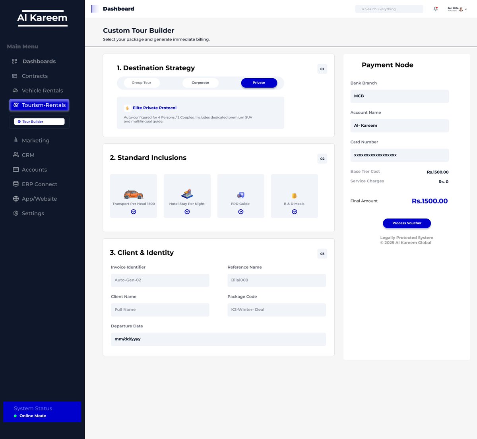
Task: Click the Bank Branch field MCB
Action: click(399, 96)
